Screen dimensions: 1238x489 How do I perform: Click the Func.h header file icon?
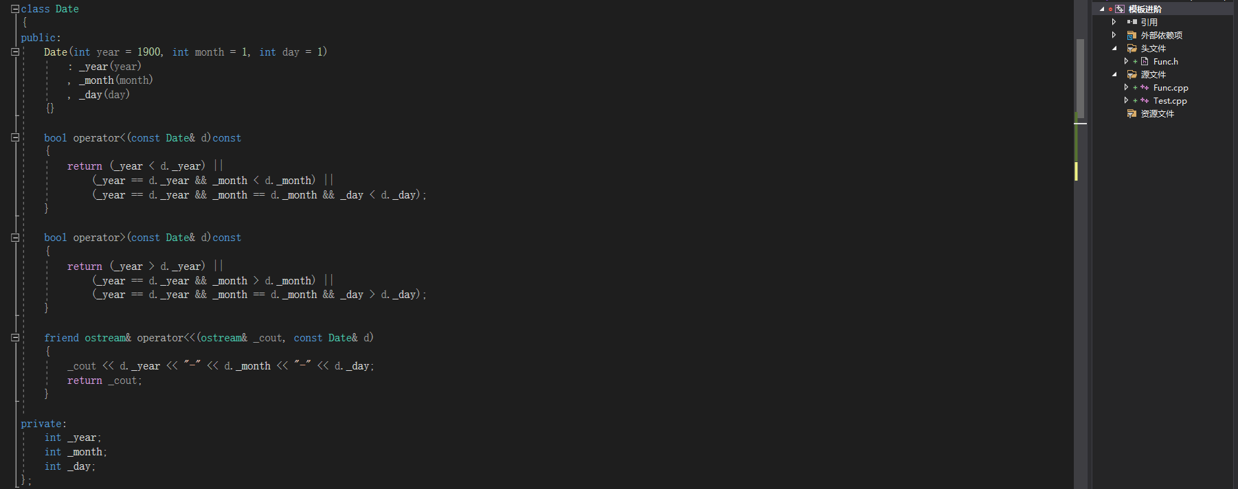point(1145,61)
